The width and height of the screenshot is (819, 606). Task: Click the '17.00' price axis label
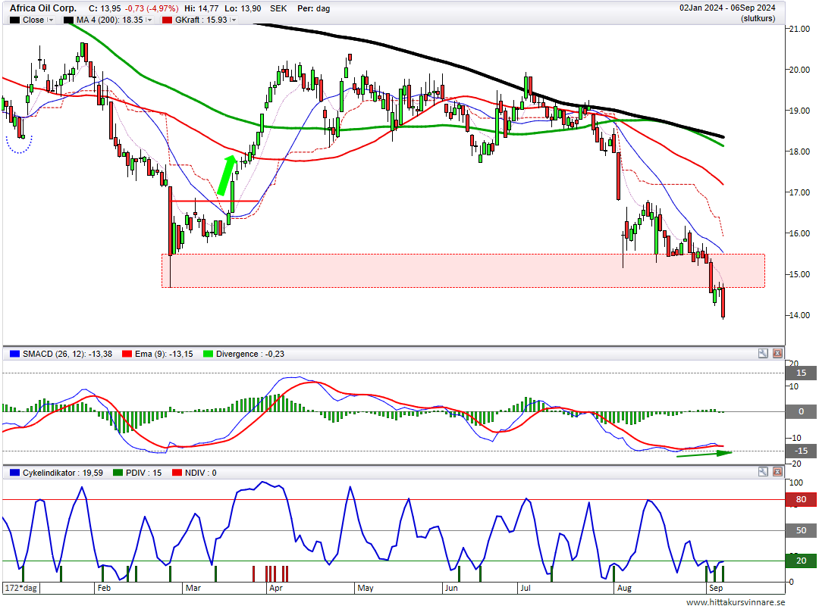tap(799, 192)
